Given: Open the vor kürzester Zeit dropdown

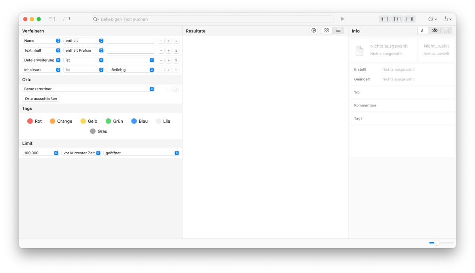Looking at the screenshot, I should tap(82, 153).
